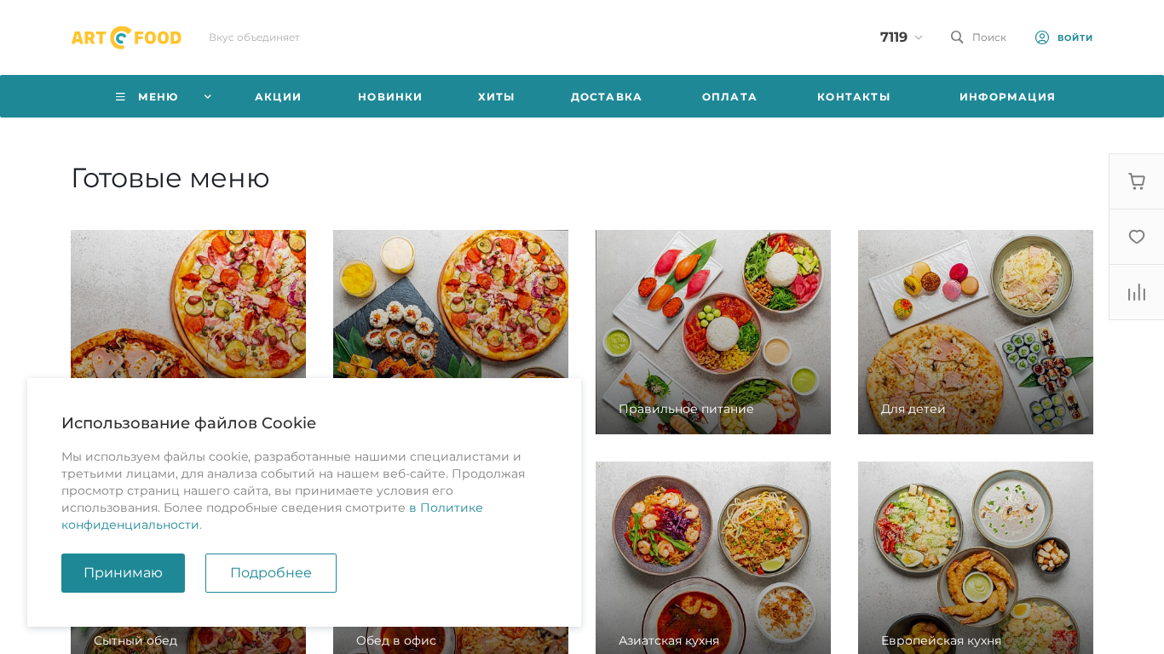Select the Азиатская кухня menu card
Screen dimensions: 1164x654
click(x=713, y=558)
